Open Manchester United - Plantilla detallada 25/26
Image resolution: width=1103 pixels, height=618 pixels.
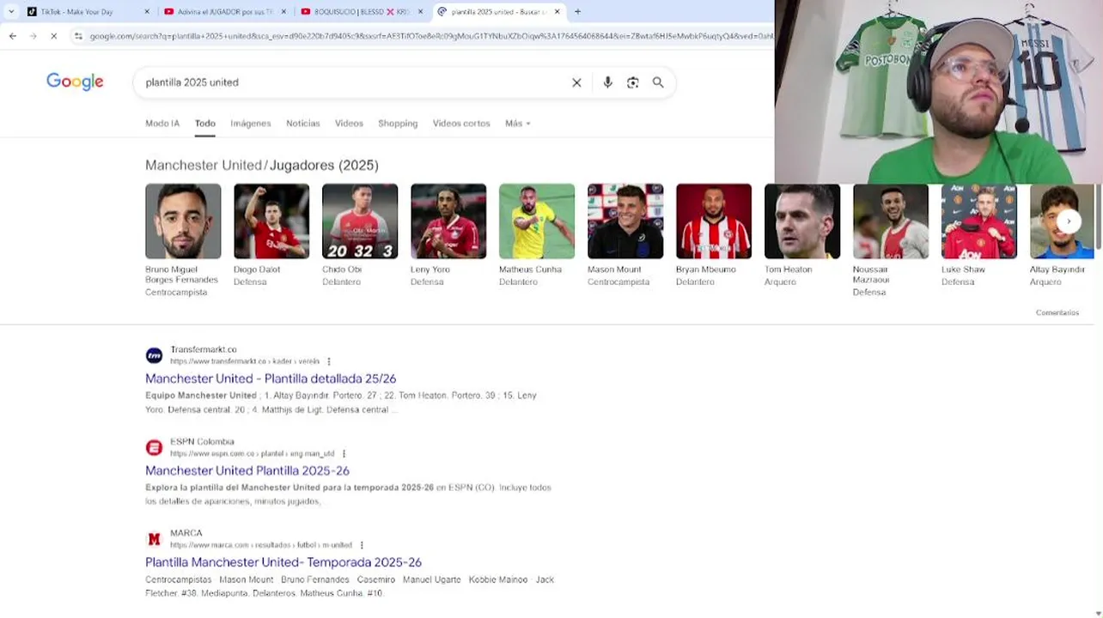point(271,379)
